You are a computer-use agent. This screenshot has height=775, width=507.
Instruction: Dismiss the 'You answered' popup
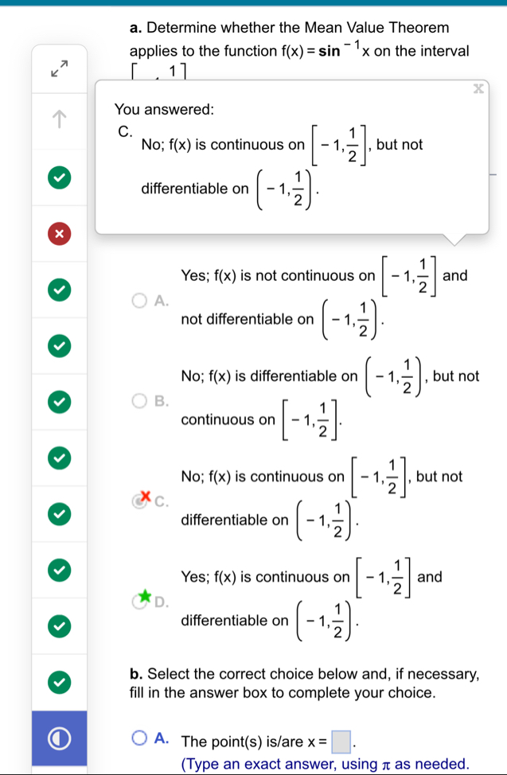[x=478, y=88]
